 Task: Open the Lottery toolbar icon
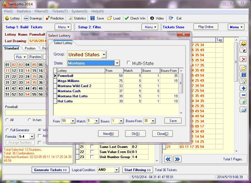pos(7,18)
